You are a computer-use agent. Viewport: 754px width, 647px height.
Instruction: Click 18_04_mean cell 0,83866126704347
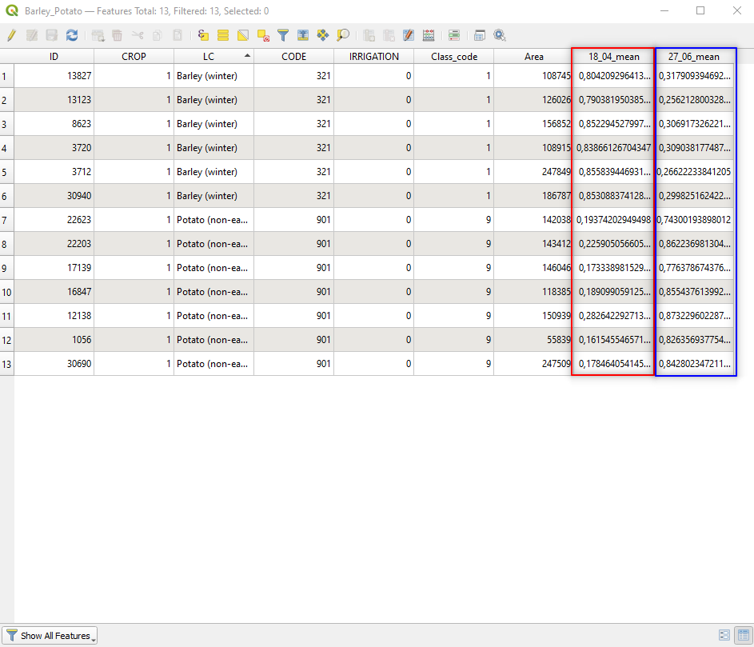pyautogui.click(x=613, y=148)
